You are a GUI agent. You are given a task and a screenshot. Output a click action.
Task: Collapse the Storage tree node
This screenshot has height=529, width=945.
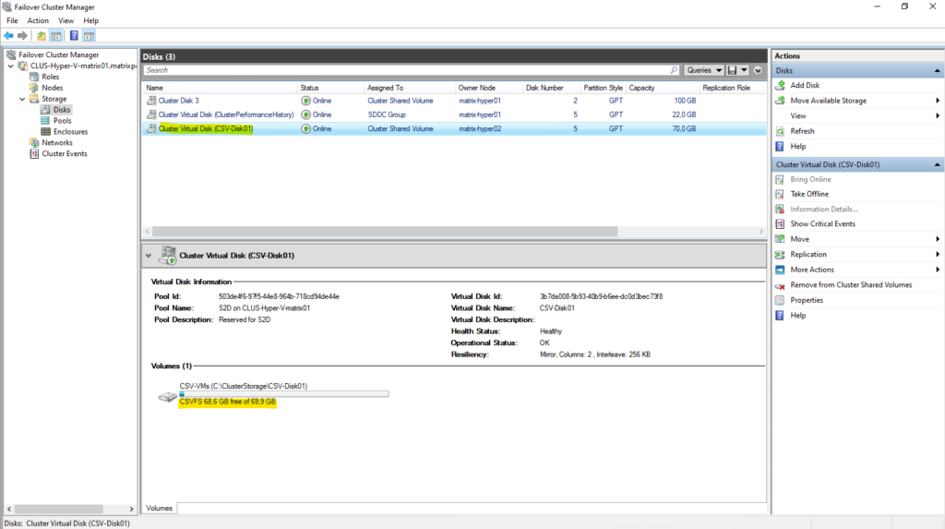[22, 99]
